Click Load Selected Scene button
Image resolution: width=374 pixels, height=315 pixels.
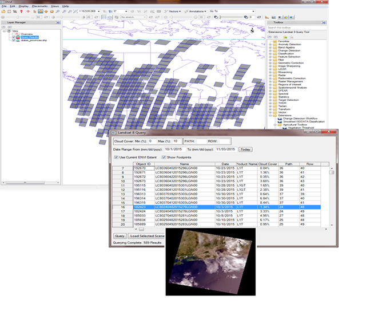click(x=146, y=236)
